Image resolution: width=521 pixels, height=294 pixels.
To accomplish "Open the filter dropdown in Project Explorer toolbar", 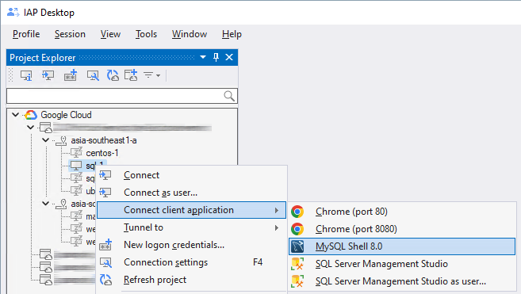I will tap(151, 75).
